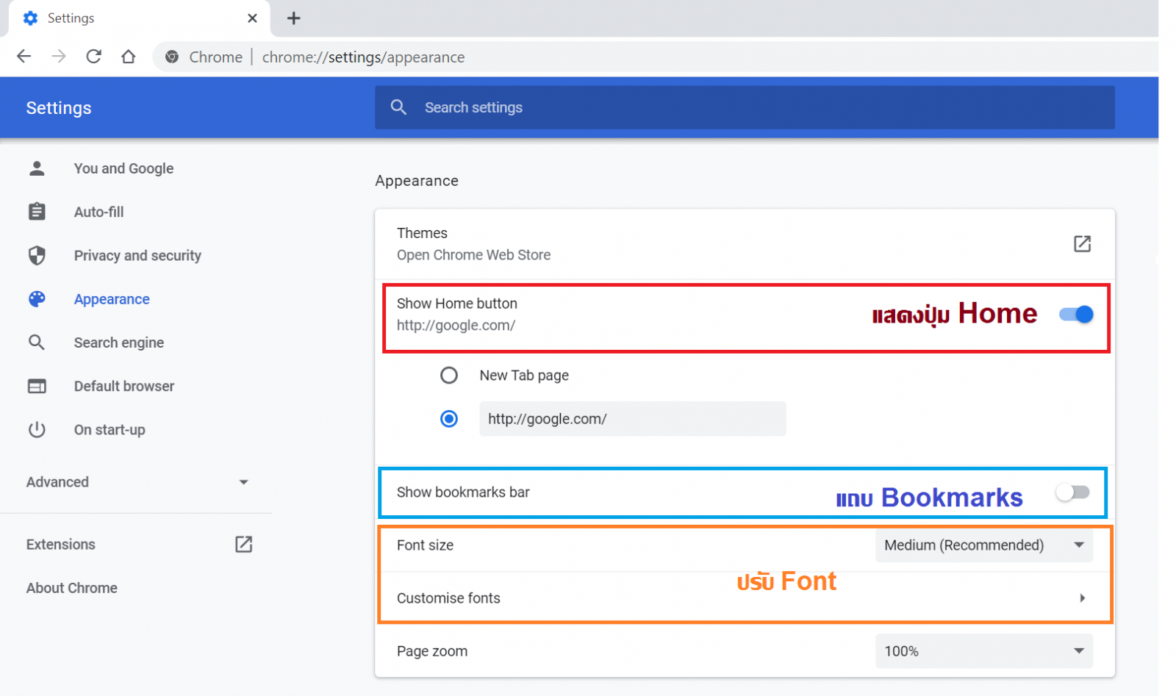Select the http://google.com/ radio button
The image size is (1176, 696).
[449, 419]
